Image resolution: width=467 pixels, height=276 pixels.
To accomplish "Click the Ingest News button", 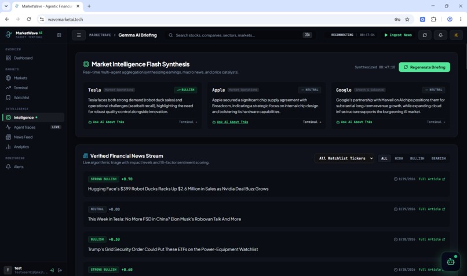I will click(398, 35).
